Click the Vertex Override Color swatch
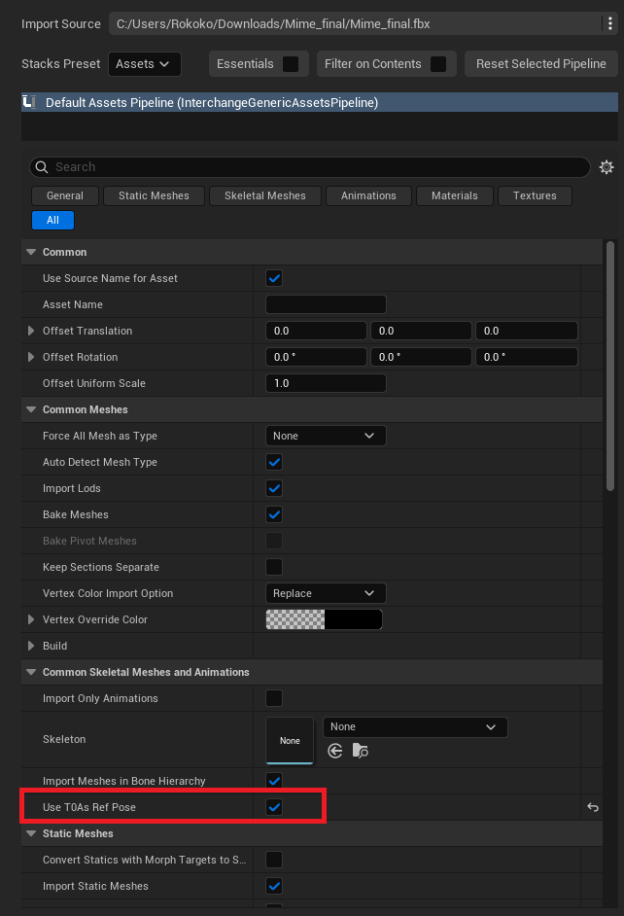 [x=324, y=619]
